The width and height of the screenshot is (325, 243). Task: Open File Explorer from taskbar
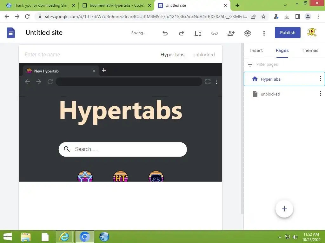click(x=25, y=237)
